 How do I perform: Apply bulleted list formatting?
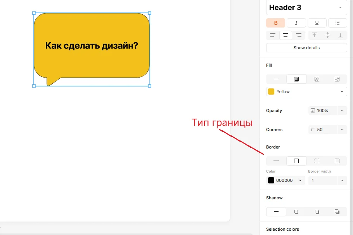[337, 23]
